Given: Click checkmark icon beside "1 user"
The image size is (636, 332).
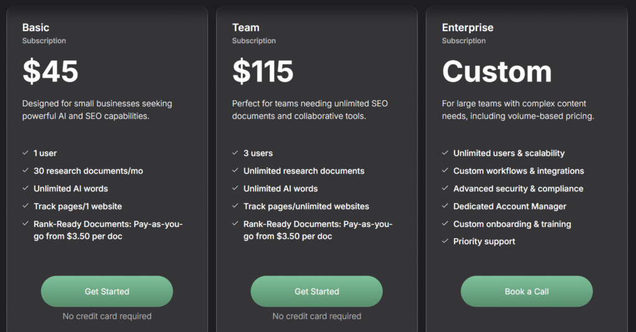Looking at the screenshot, I should pyautogui.click(x=25, y=153).
